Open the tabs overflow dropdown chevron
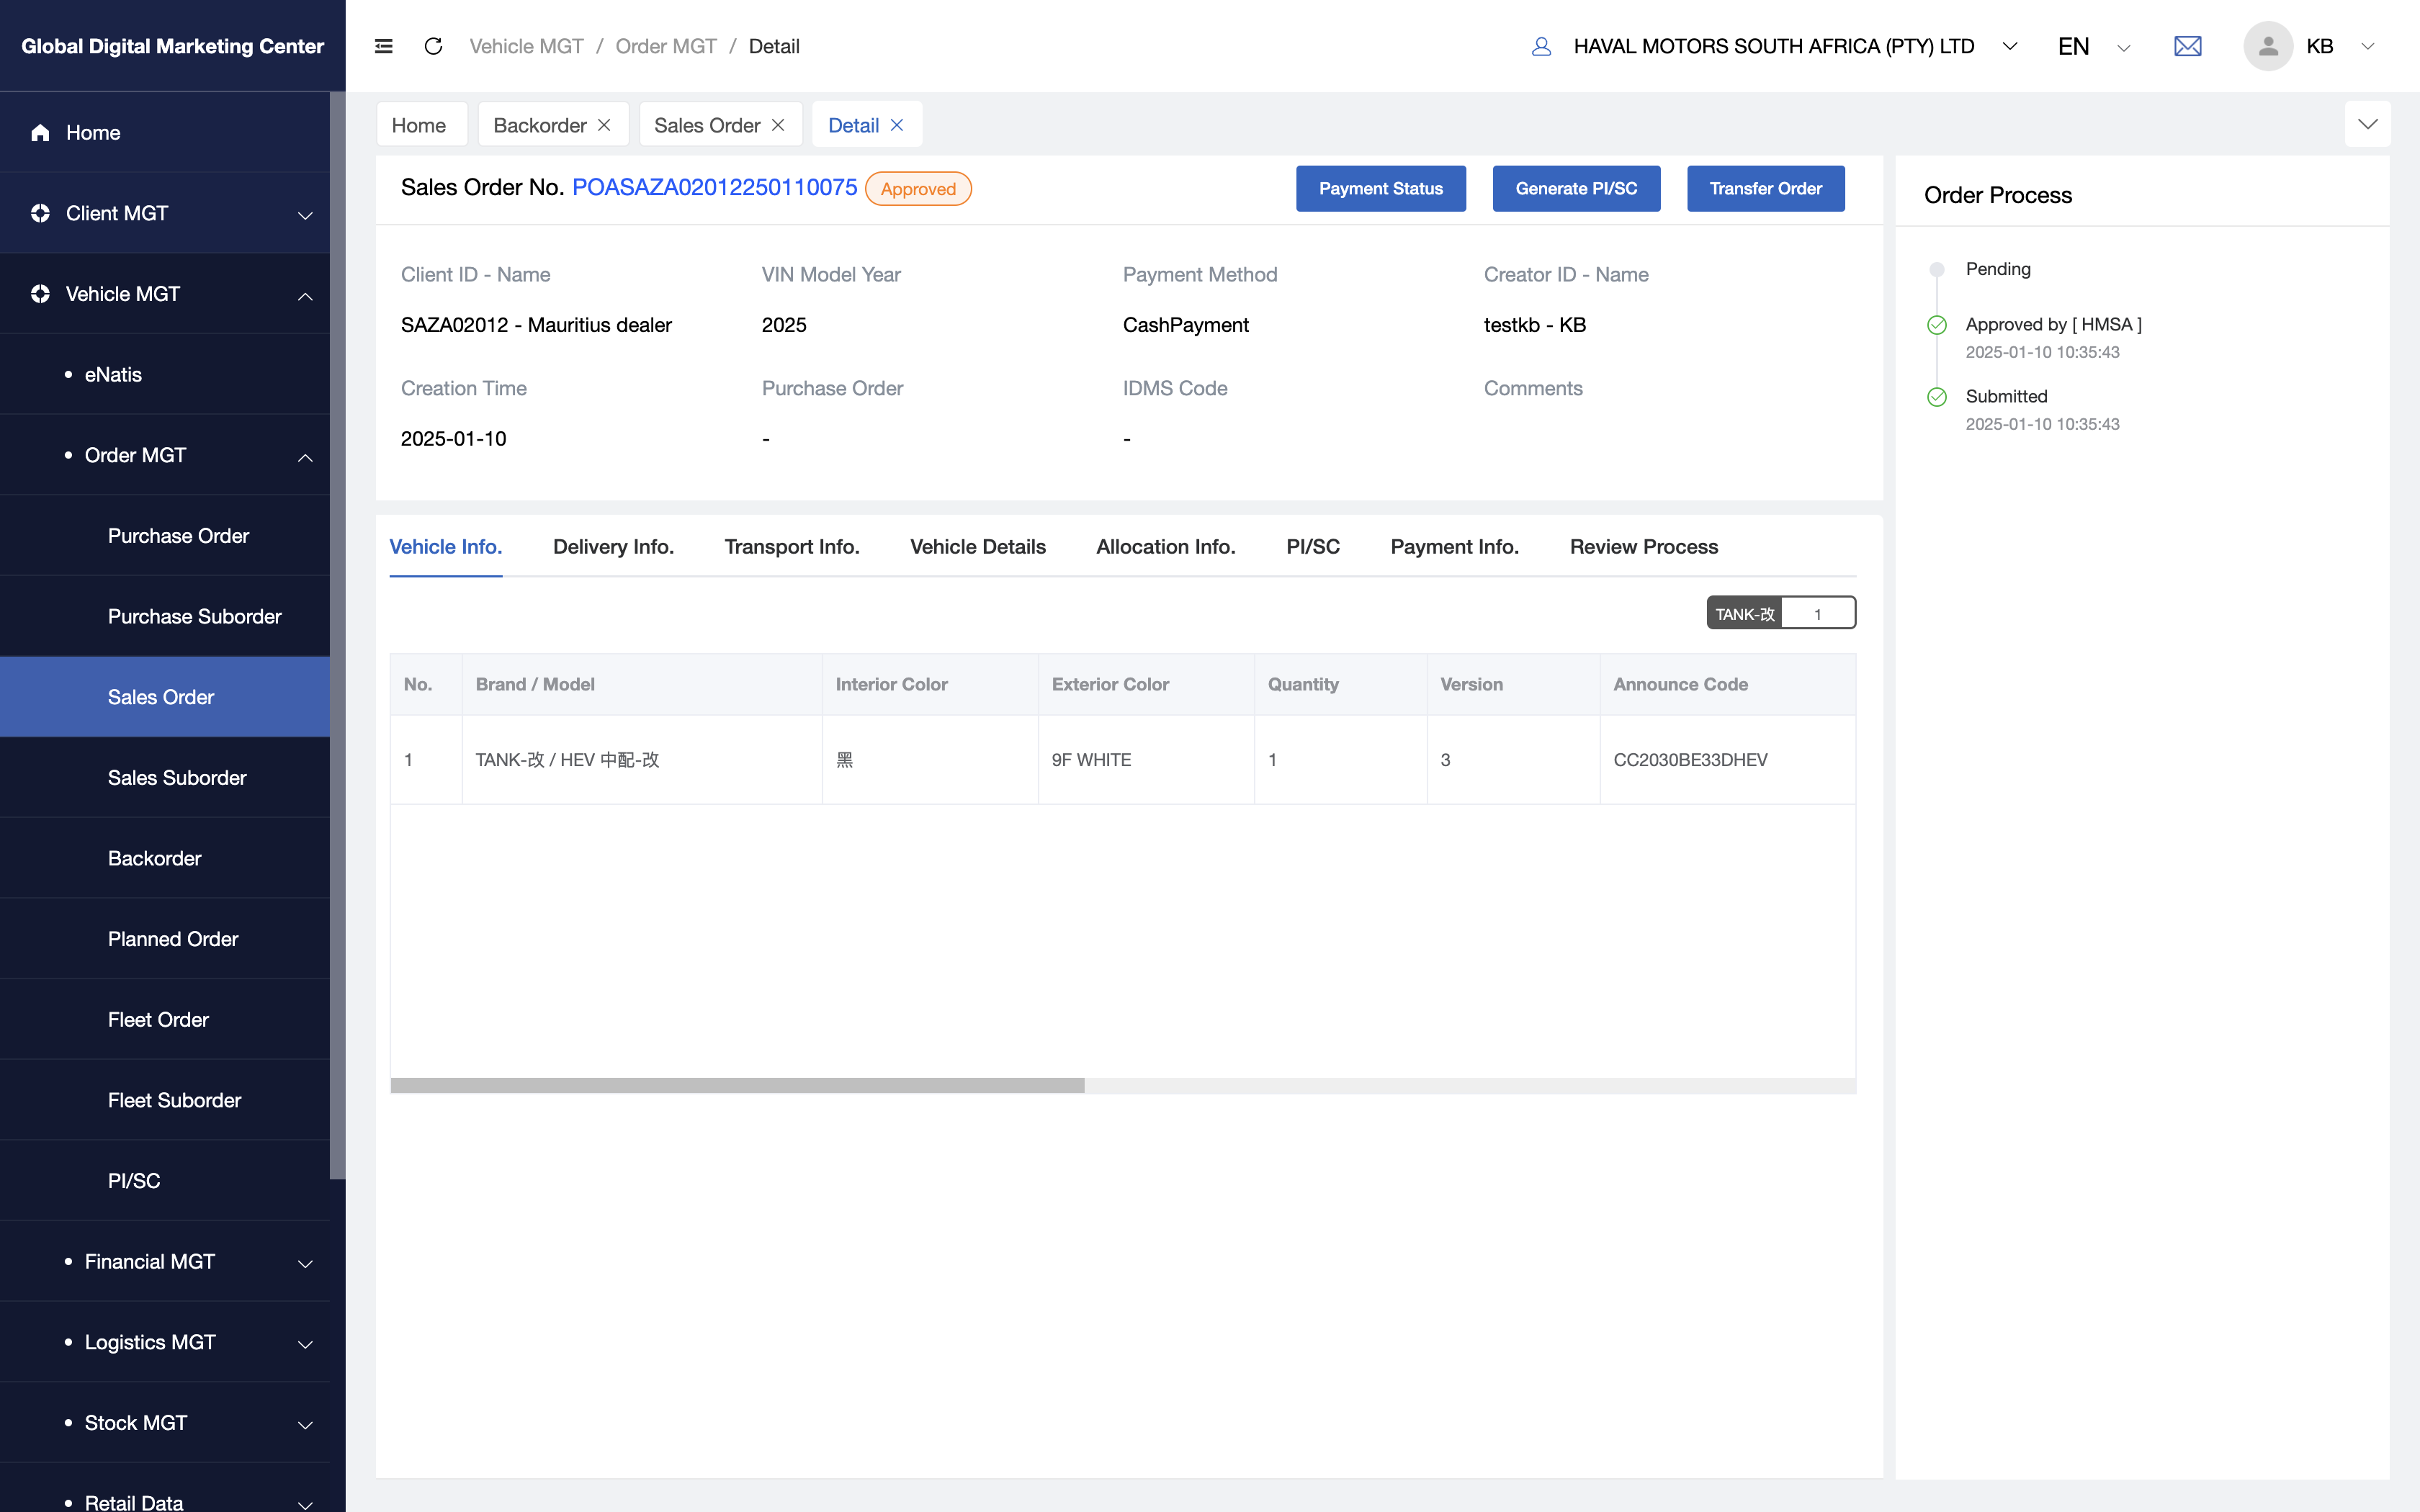This screenshot has height=1512, width=2420. 2367,124
